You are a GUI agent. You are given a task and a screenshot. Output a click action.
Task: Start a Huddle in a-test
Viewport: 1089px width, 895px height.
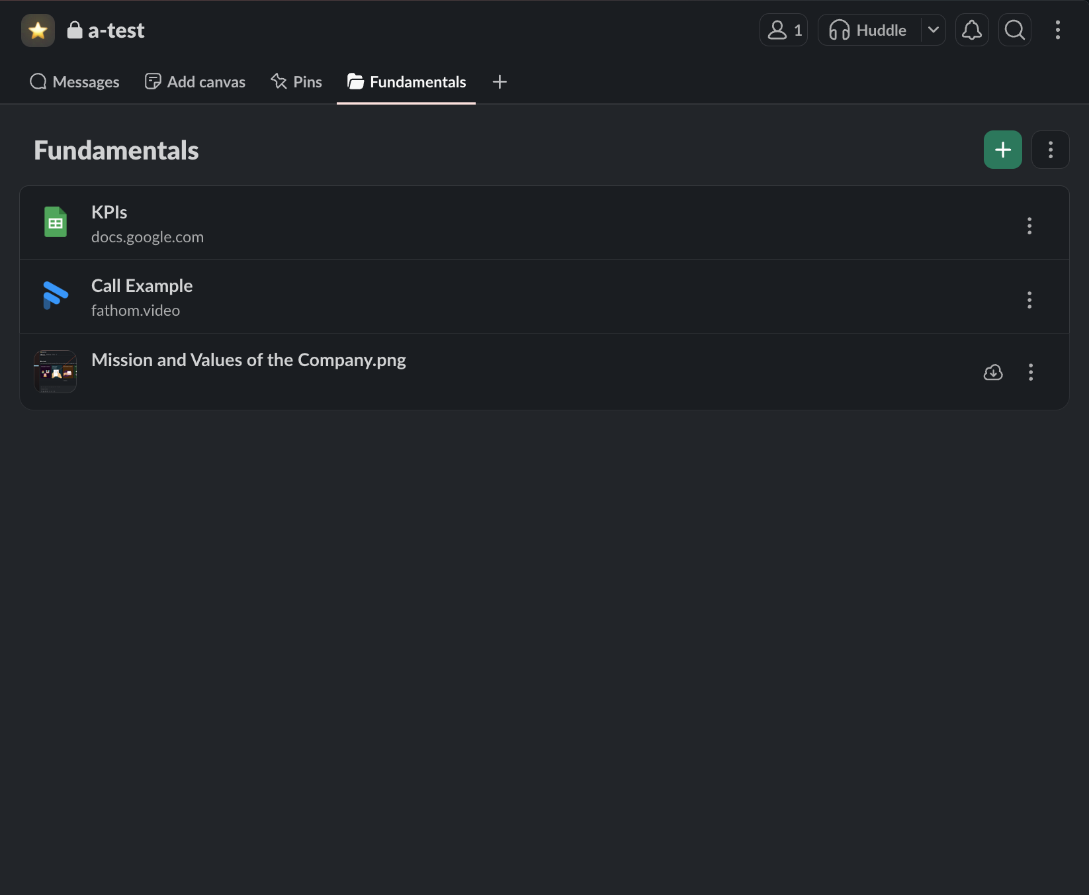coord(869,30)
